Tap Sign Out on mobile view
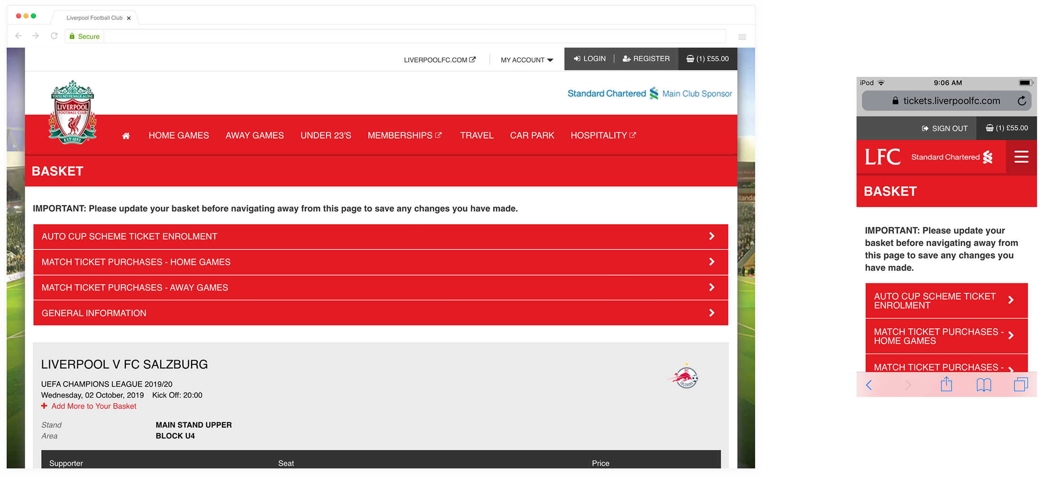This screenshot has height=482, width=1043. (x=944, y=128)
